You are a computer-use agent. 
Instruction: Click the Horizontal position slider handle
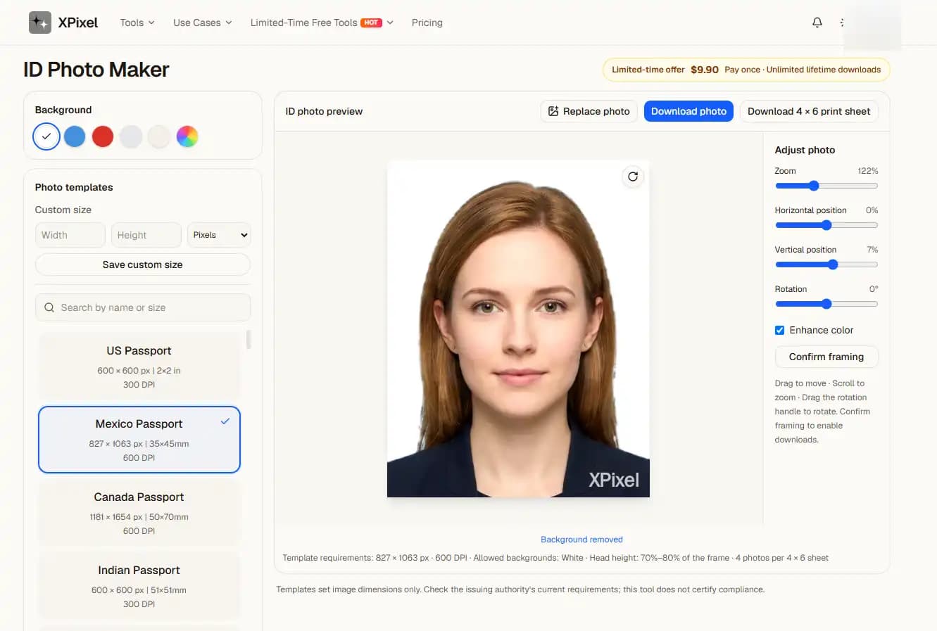point(826,225)
